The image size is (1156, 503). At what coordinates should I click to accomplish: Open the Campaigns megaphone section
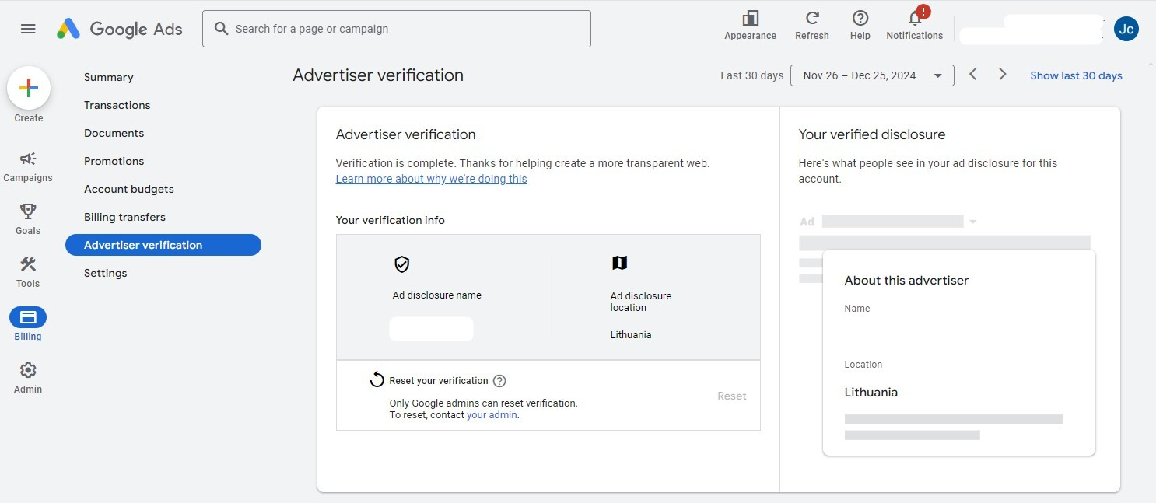tap(28, 159)
